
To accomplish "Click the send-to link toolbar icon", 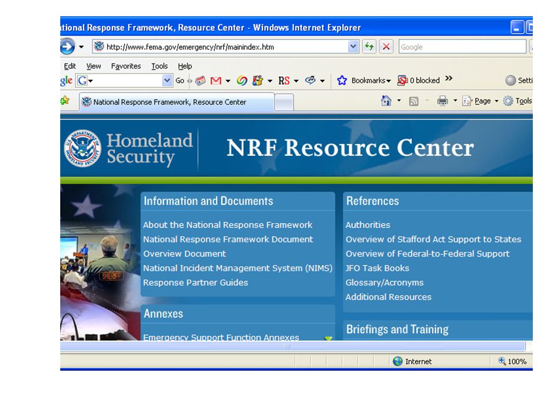I will tap(310, 81).
